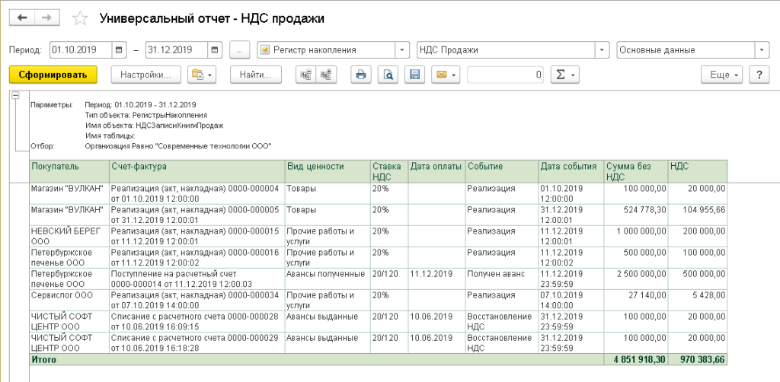
Task: Collapse the report parameters group
Action: 15,95
